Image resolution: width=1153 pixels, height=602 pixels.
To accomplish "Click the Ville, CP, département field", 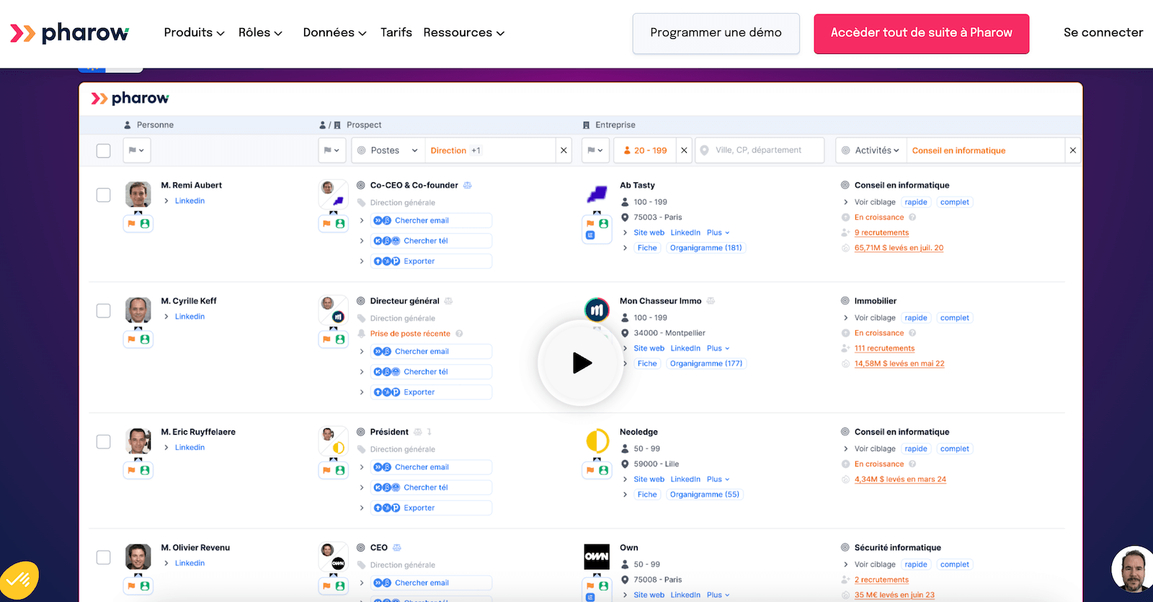I will [x=760, y=151].
